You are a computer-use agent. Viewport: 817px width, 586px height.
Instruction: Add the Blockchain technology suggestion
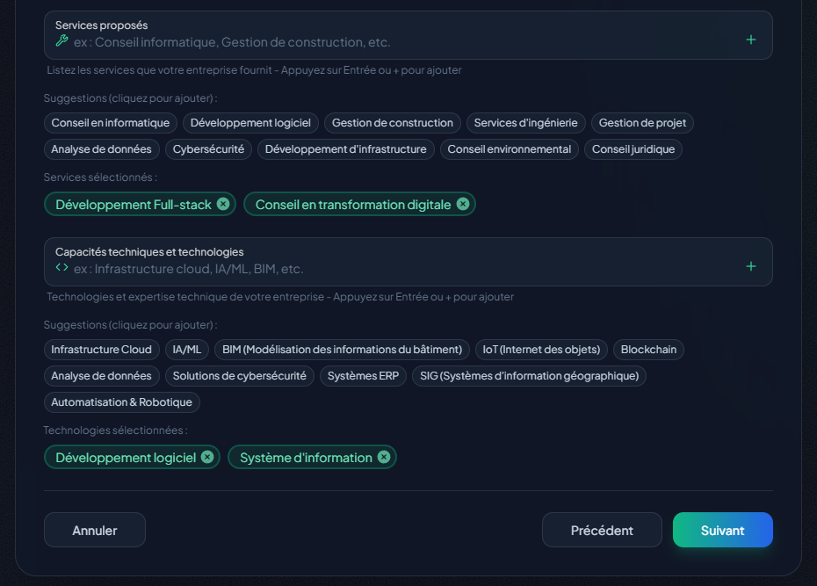pos(648,350)
